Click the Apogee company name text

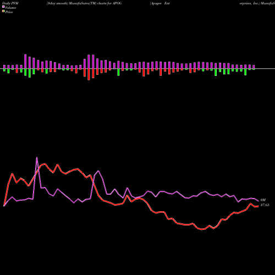(x=156, y=3)
